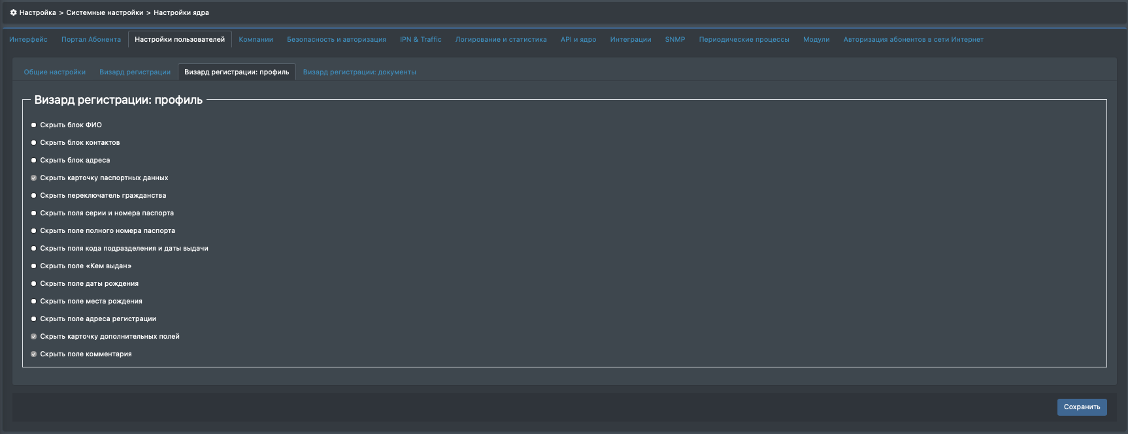This screenshot has width=1128, height=434.
Task: Switch to Портал Абонента tab
Action: click(91, 40)
